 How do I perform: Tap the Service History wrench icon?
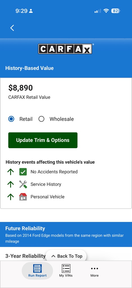[23, 184]
